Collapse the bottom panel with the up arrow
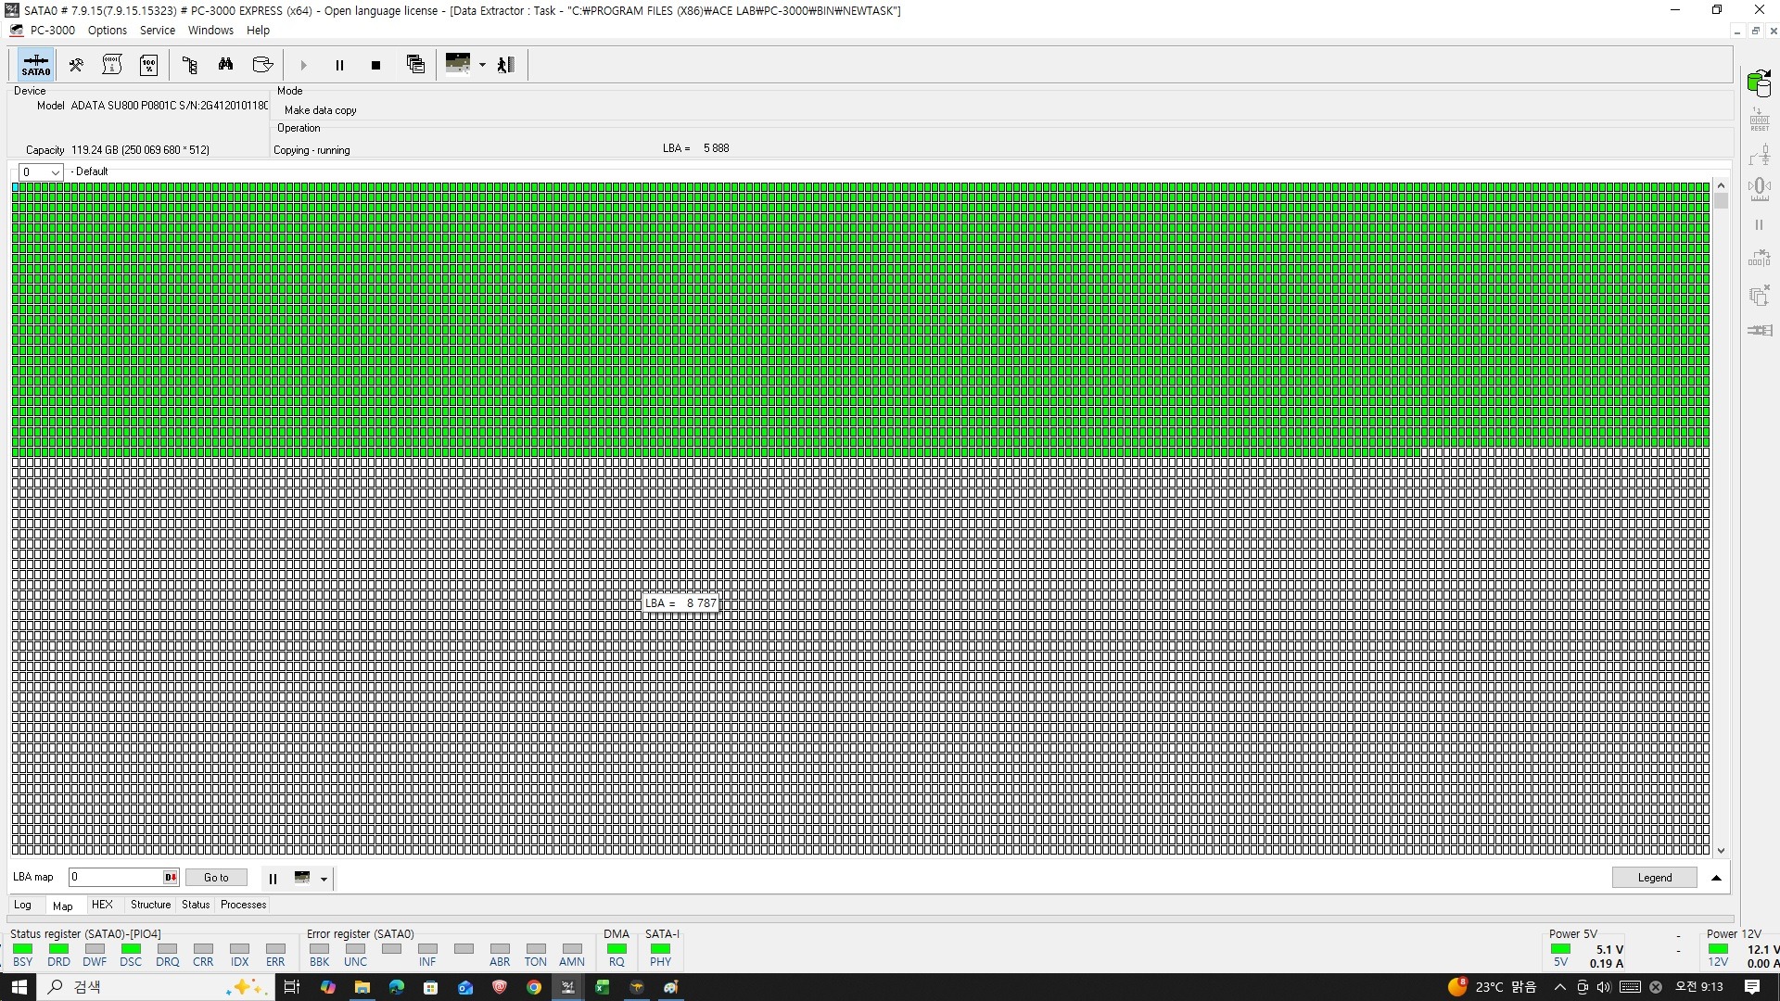 (1716, 878)
